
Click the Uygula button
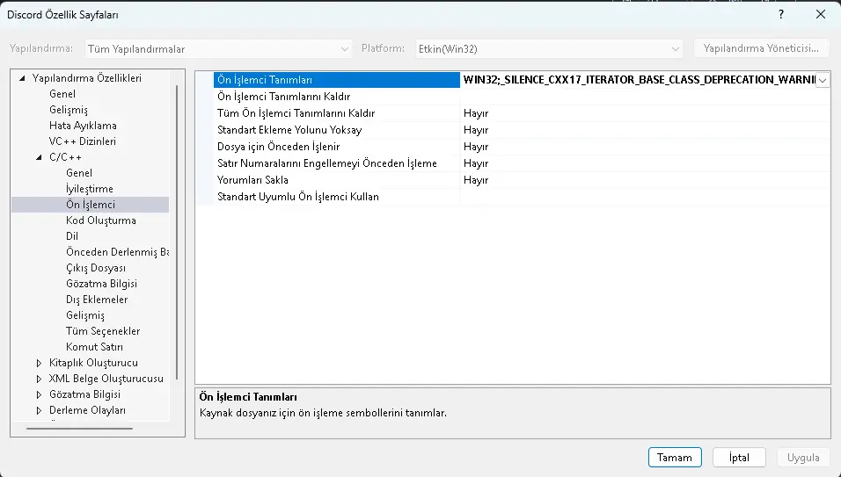pos(803,457)
